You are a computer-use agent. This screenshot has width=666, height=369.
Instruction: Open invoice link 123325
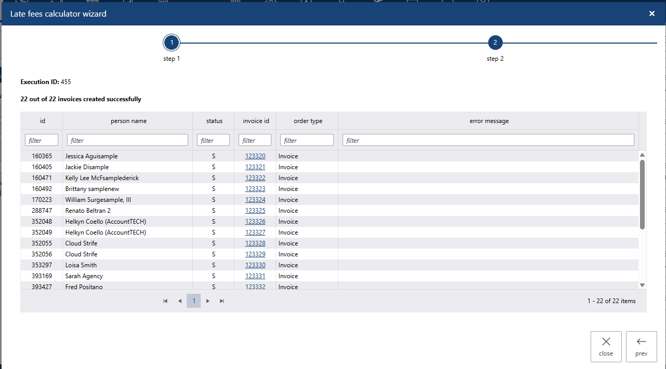coord(255,211)
